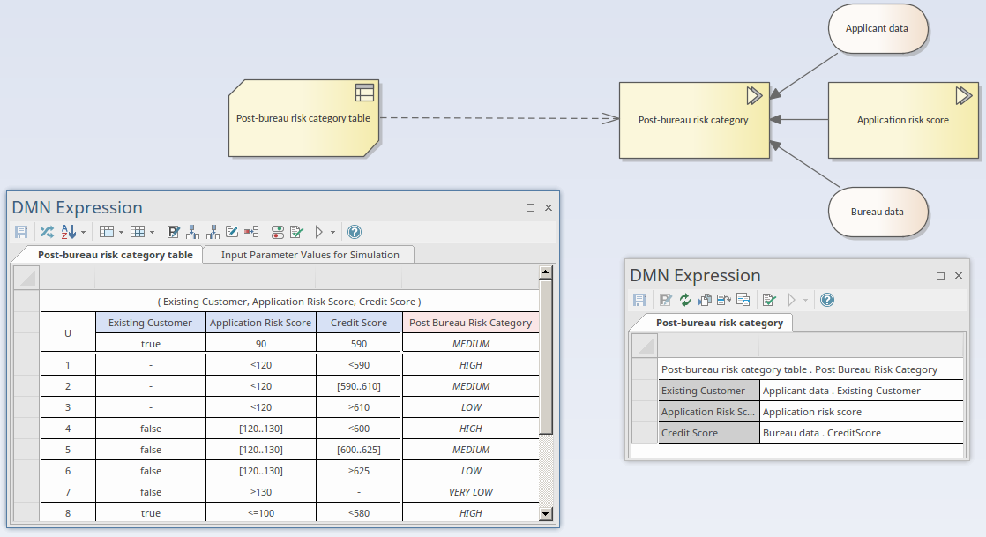
Task: Click the Credit Score input value cell 590
Action: tap(358, 344)
